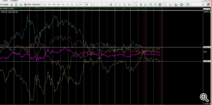Click the zoom in magnifier icon

(151, 5)
